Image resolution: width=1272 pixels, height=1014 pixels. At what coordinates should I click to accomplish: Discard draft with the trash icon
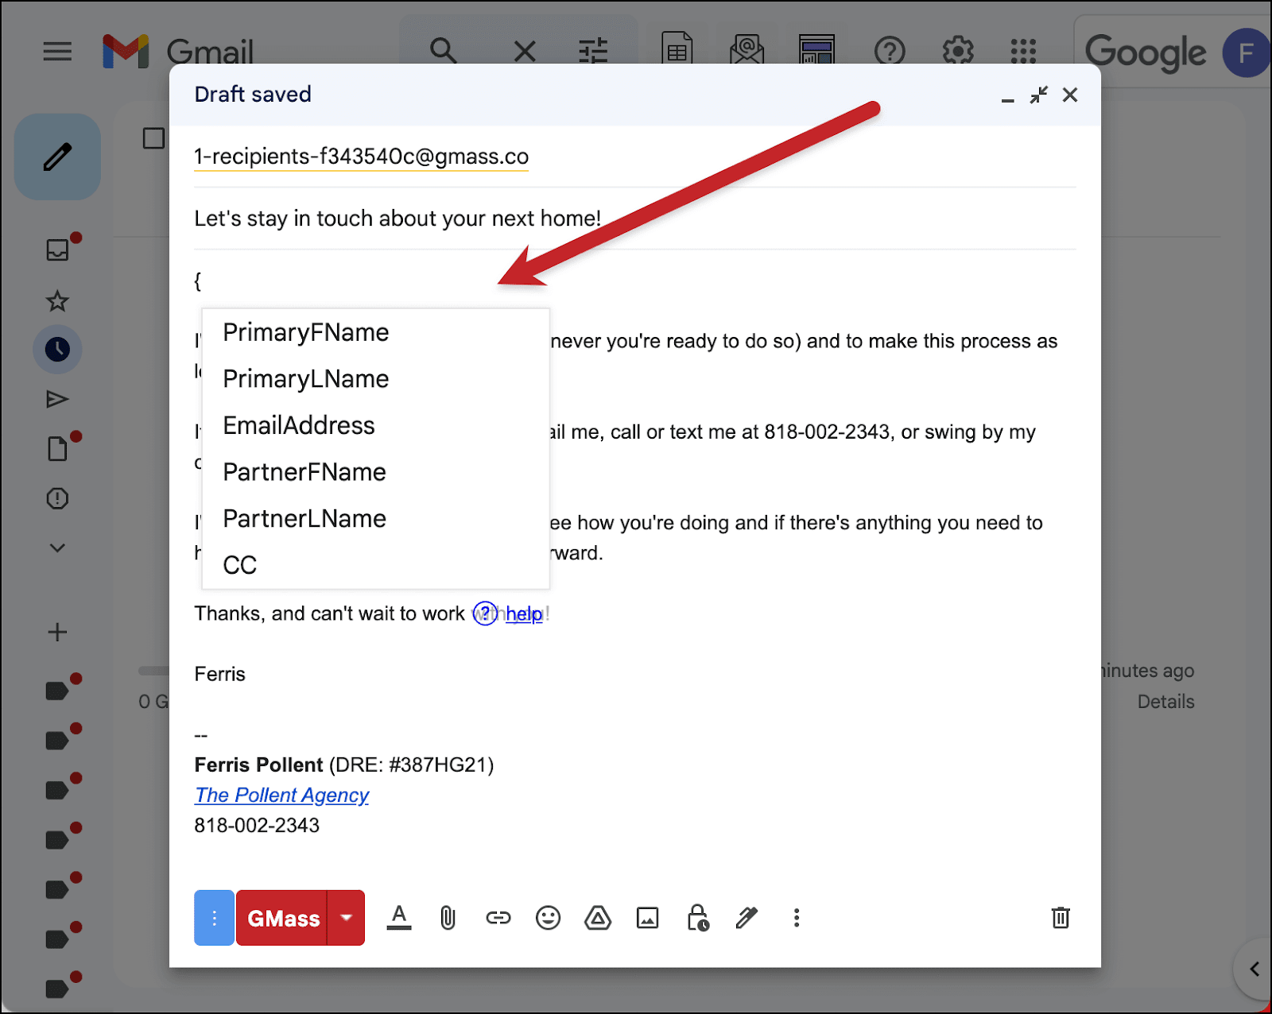pos(1061,918)
